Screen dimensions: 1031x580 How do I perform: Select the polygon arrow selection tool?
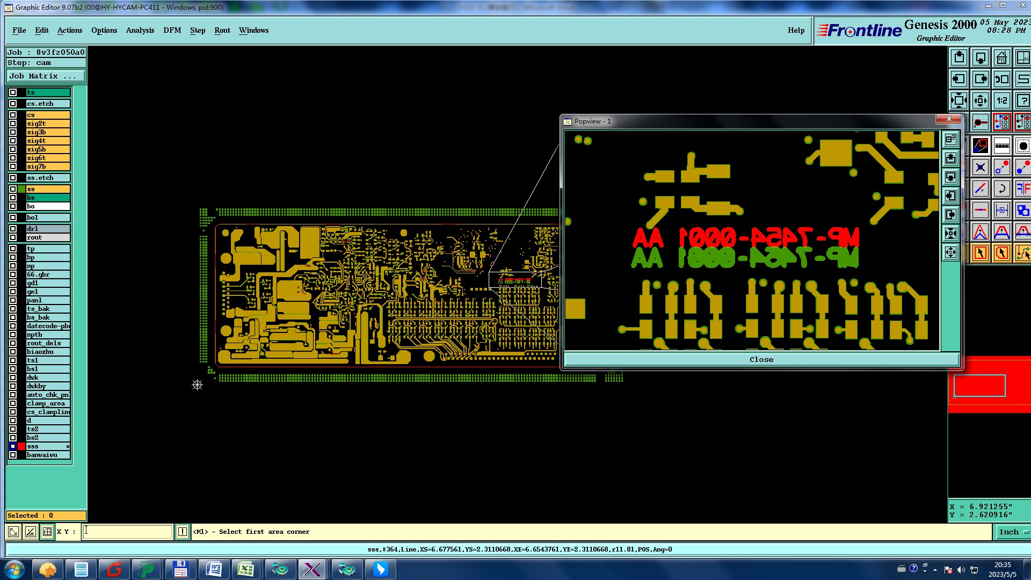point(1001,253)
